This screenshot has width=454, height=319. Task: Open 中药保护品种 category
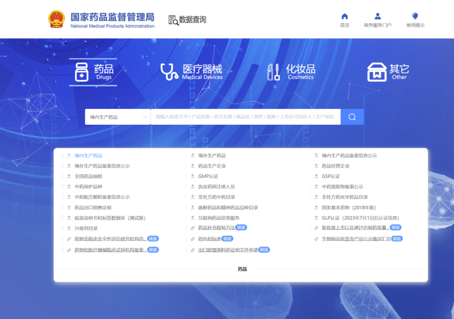tap(88, 187)
